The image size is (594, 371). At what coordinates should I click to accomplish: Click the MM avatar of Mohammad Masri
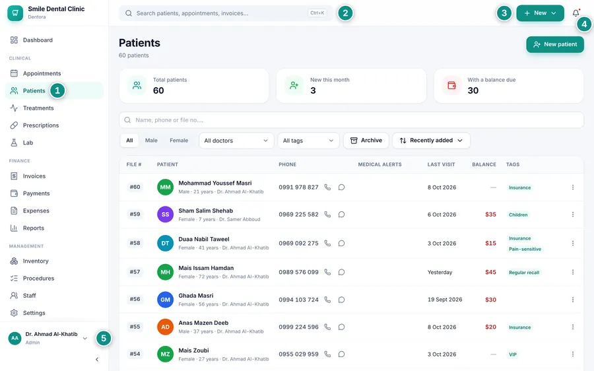coord(165,187)
